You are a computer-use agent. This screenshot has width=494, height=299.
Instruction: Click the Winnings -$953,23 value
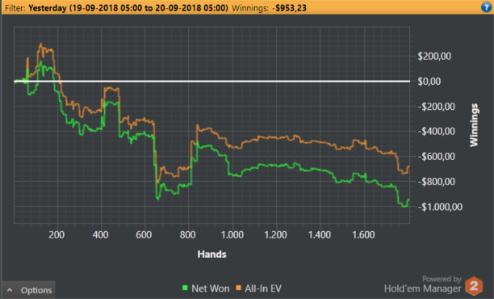point(290,8)
